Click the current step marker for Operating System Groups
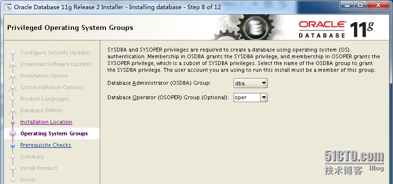393x184 pixels. [13, 133]
